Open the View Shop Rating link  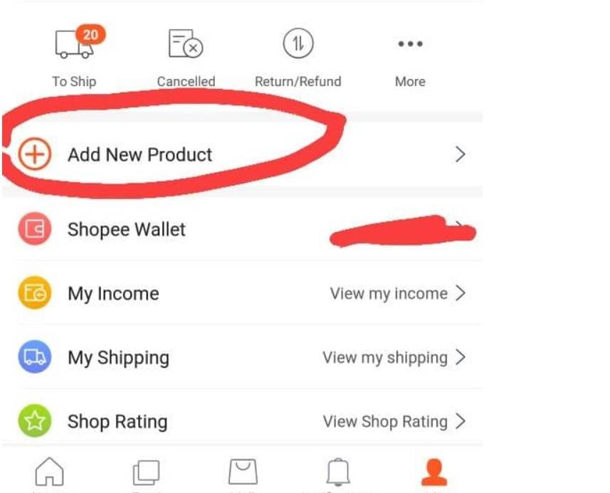[385, 421]
